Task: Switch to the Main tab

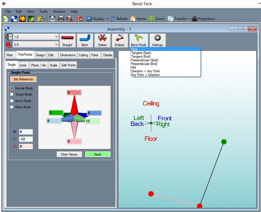Action: (10, 55)
